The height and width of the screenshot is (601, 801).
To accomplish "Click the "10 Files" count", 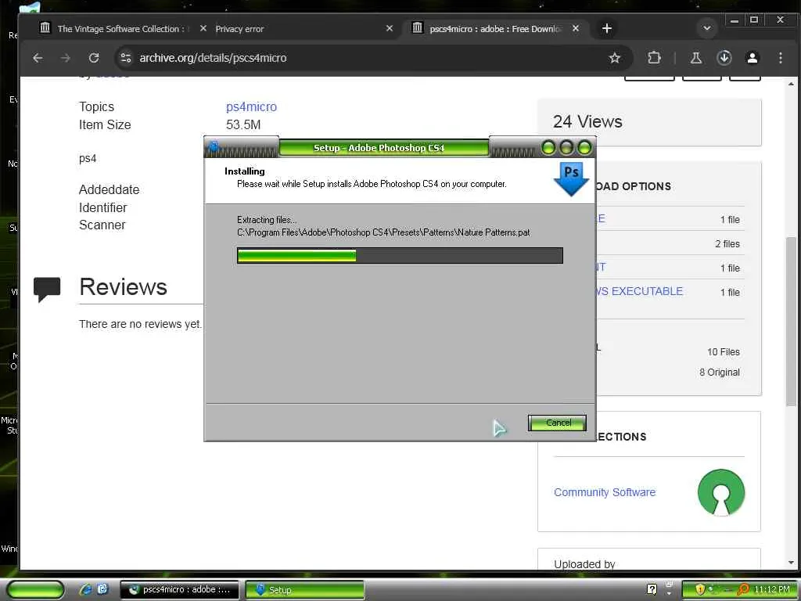I will point(724,351).
